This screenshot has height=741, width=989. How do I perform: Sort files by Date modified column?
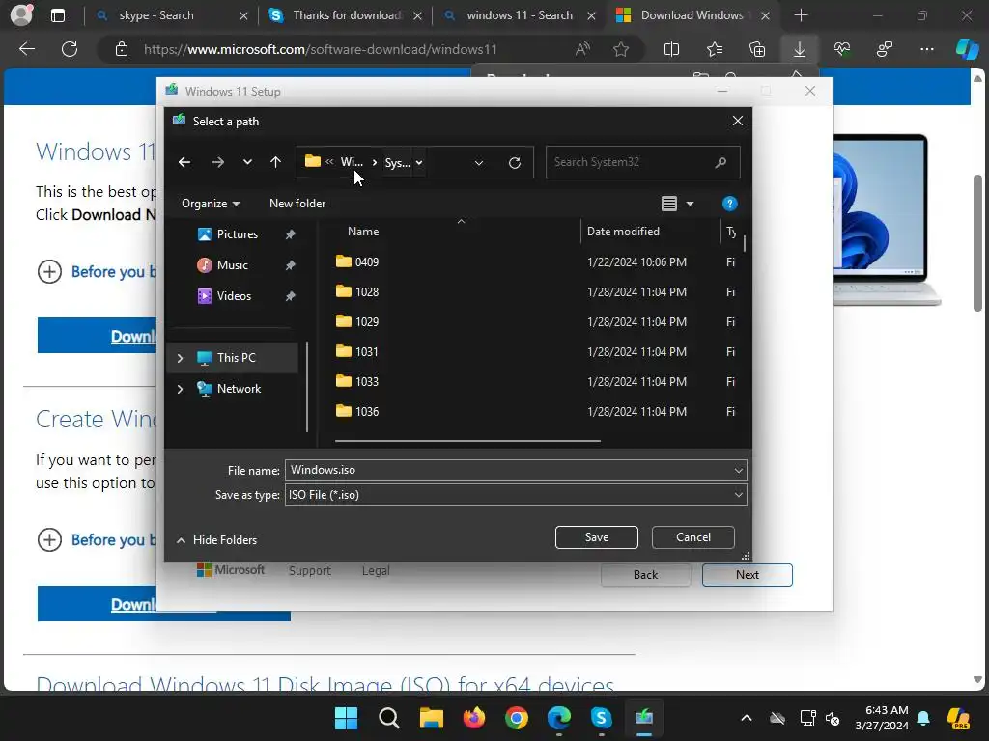coord(623,232)
